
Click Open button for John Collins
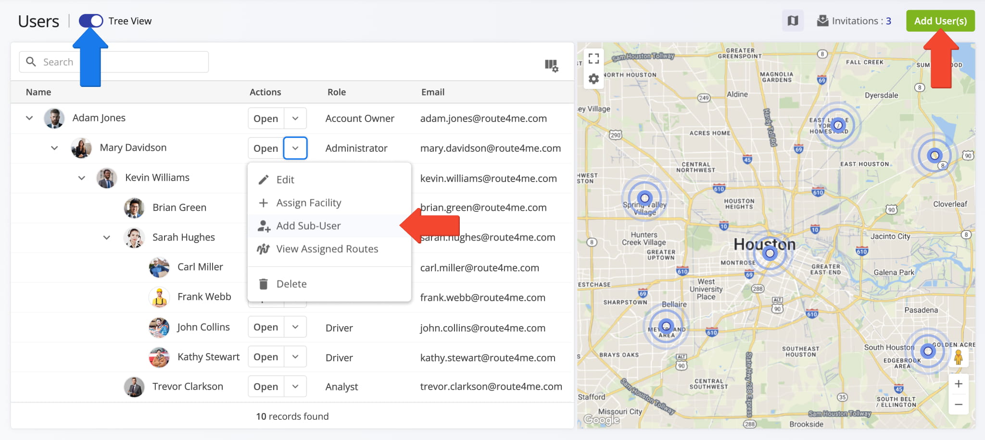265,327
